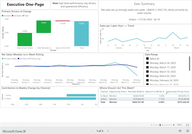
Task: Click the In-Store row in the table
Action: [x=145, y=96]
